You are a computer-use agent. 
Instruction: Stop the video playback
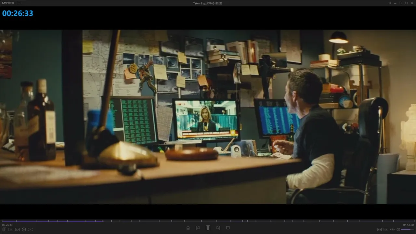pos(228,228)
